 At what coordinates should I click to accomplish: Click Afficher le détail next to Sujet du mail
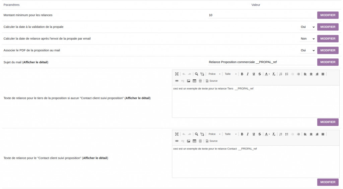(36, 62)
